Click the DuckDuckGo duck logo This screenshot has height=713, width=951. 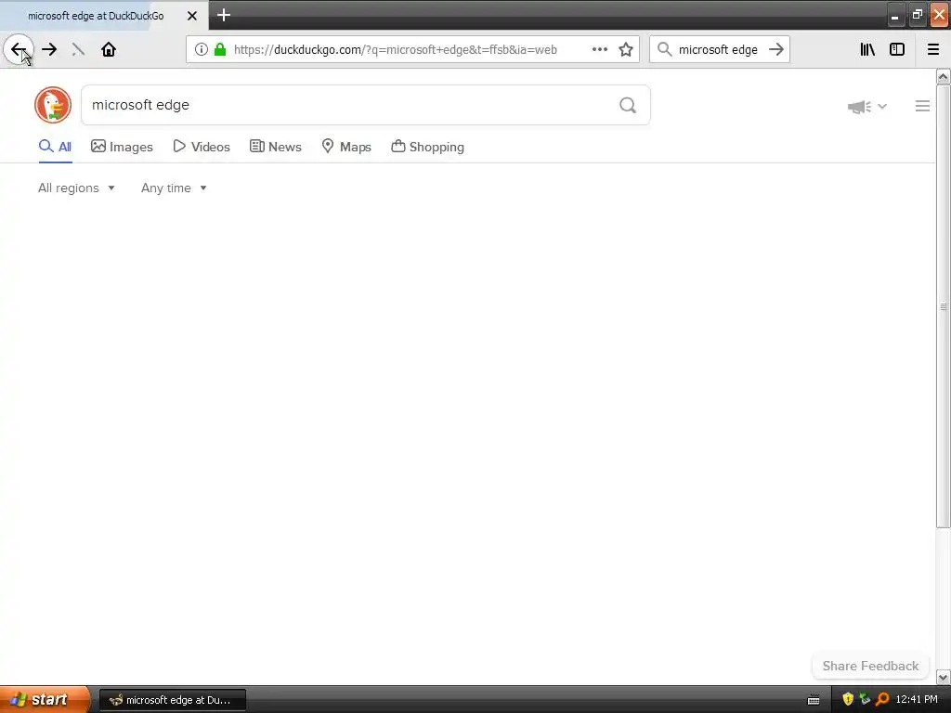[53, 105]
